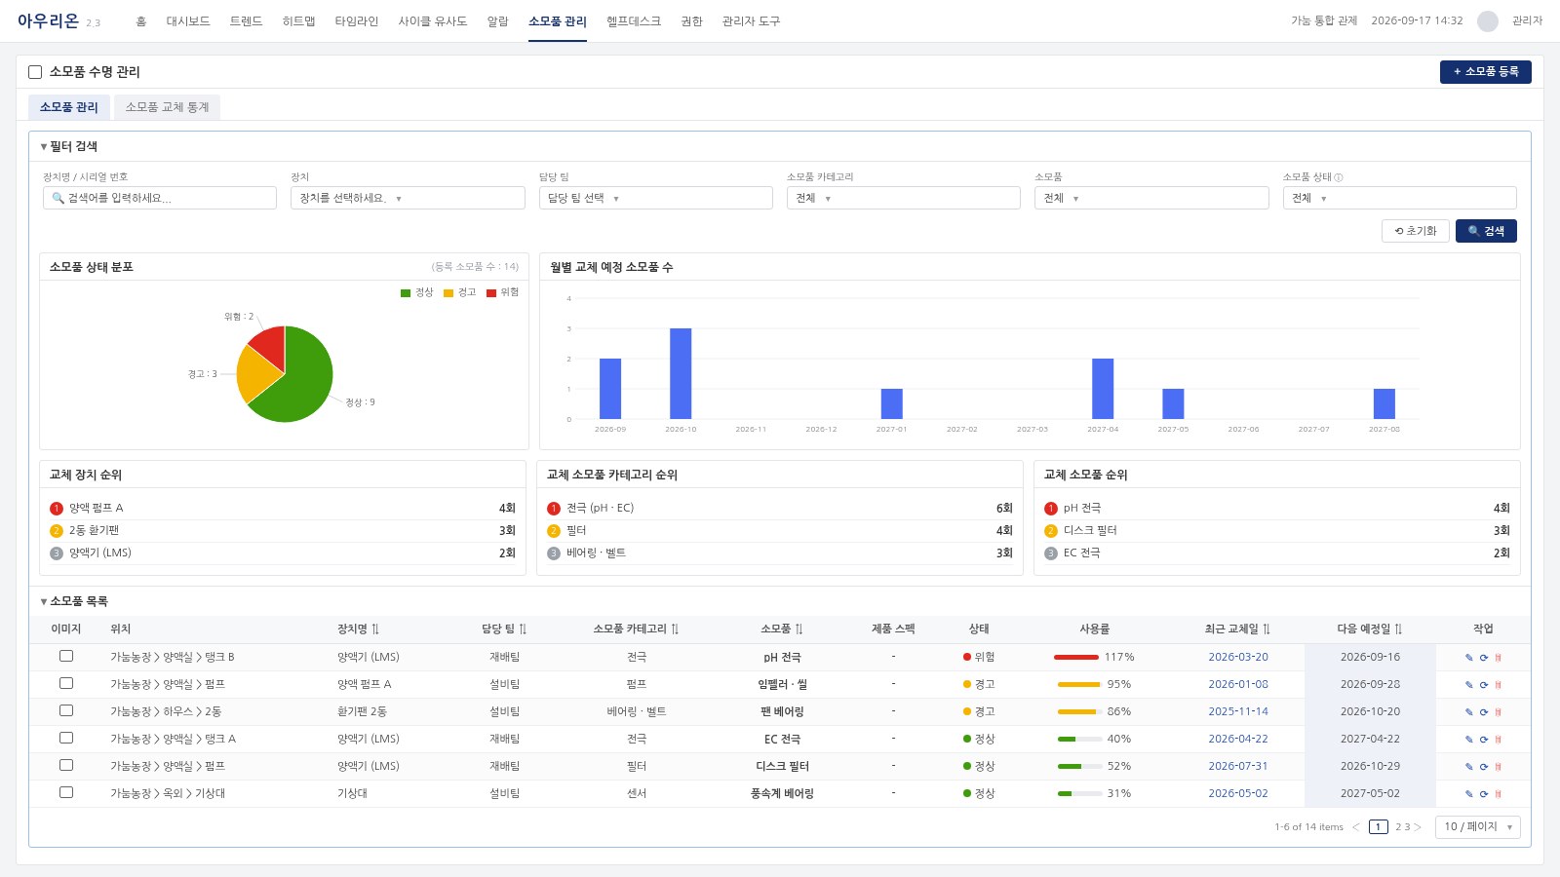Click the 소모품 상태 info icon
1560x877 pixels.
click(1339, 177)
